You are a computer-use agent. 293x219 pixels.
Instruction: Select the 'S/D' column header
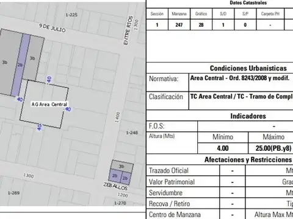coord(223,14)
